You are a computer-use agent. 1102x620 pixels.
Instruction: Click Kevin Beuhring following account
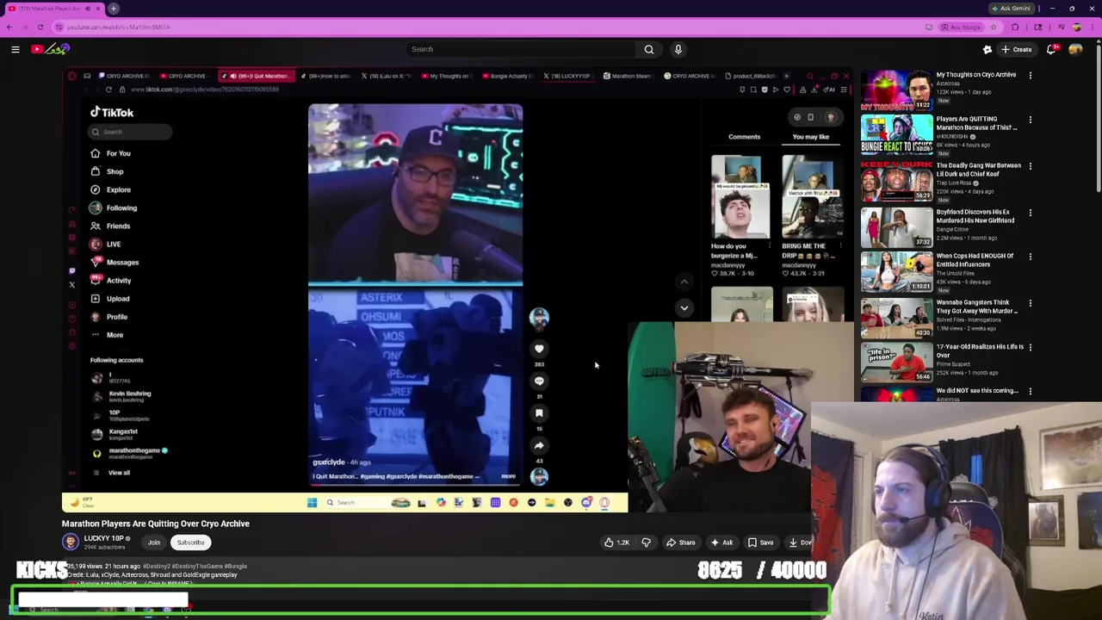(122, 396)
